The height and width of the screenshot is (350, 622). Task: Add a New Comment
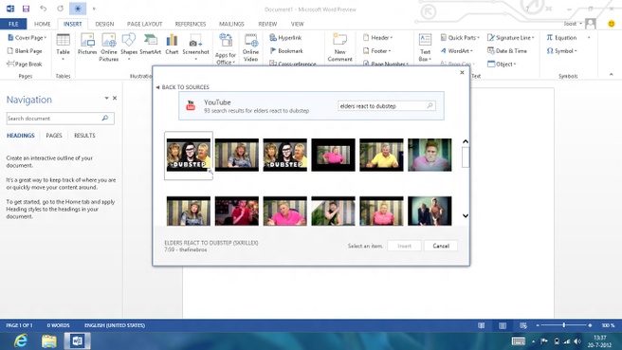click(340, 47)
